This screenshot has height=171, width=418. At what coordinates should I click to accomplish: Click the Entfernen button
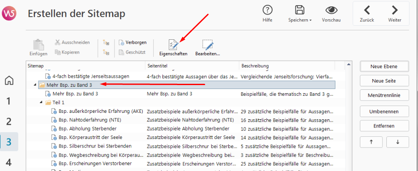pyautogui.click(x=384, y=126)
